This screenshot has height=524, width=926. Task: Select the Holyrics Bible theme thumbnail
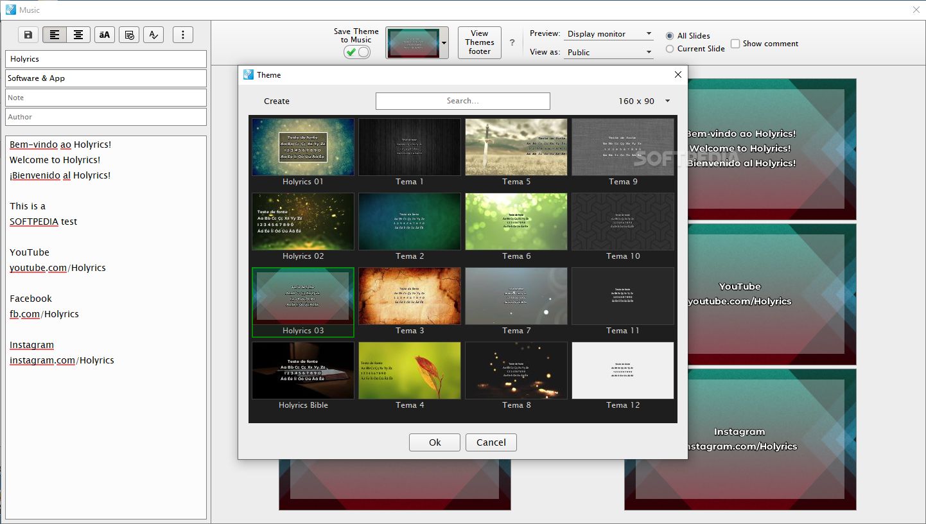pyautogui.click(x=303, y=371)
